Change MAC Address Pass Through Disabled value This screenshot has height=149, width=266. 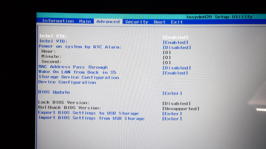[x=177, y=68]
